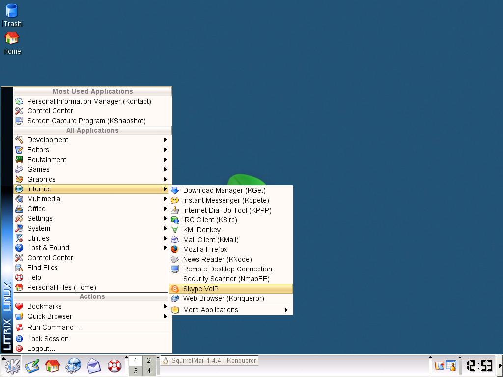Click the system tray clipboard icon

click(x=439, y=366)
